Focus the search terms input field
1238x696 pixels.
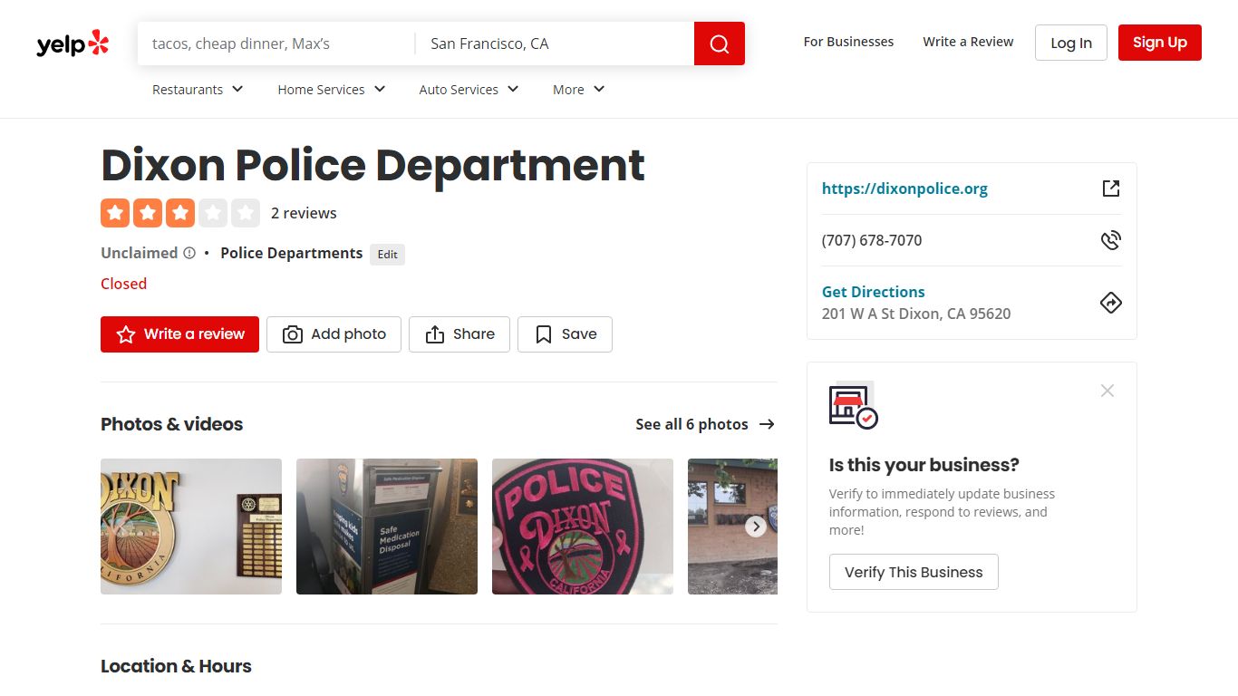pos(276,43)
